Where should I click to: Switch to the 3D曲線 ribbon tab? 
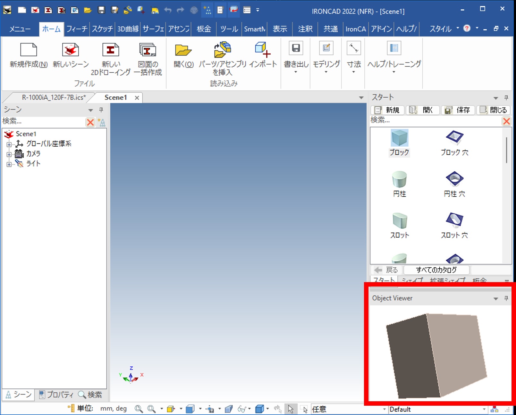128,29
